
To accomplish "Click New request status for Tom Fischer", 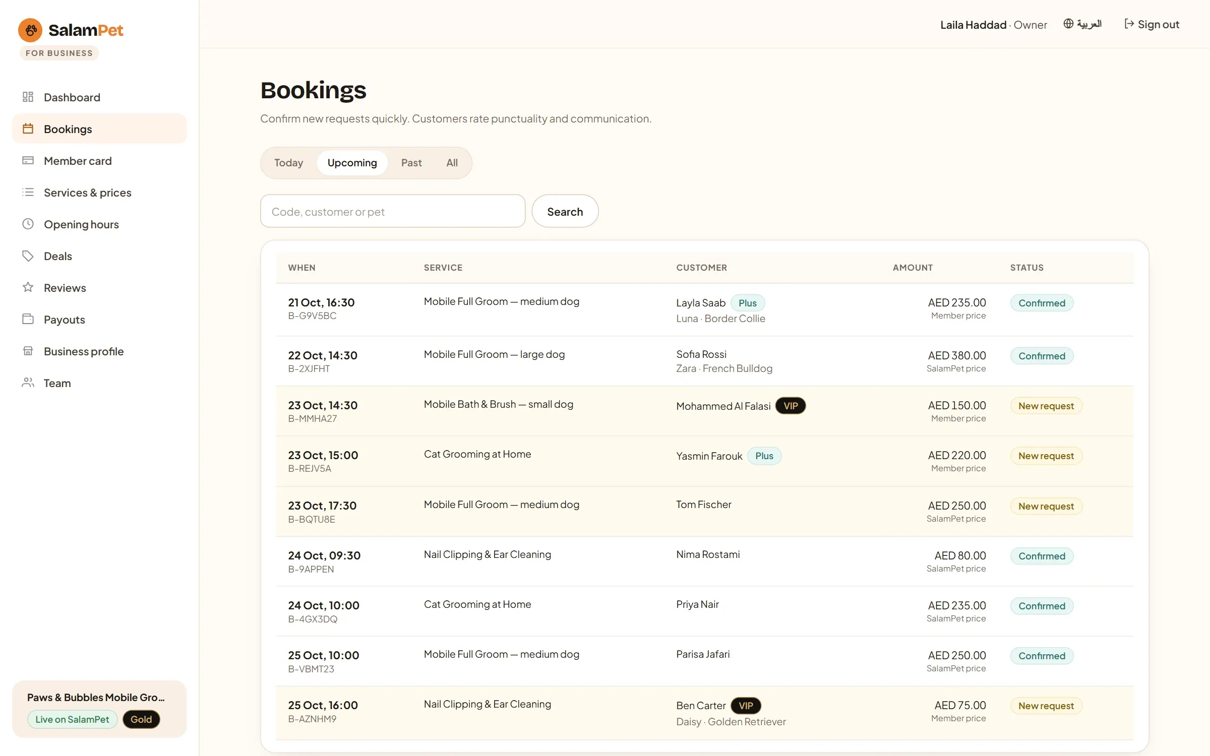I will pyautogui.click(x=1046, y=506).
